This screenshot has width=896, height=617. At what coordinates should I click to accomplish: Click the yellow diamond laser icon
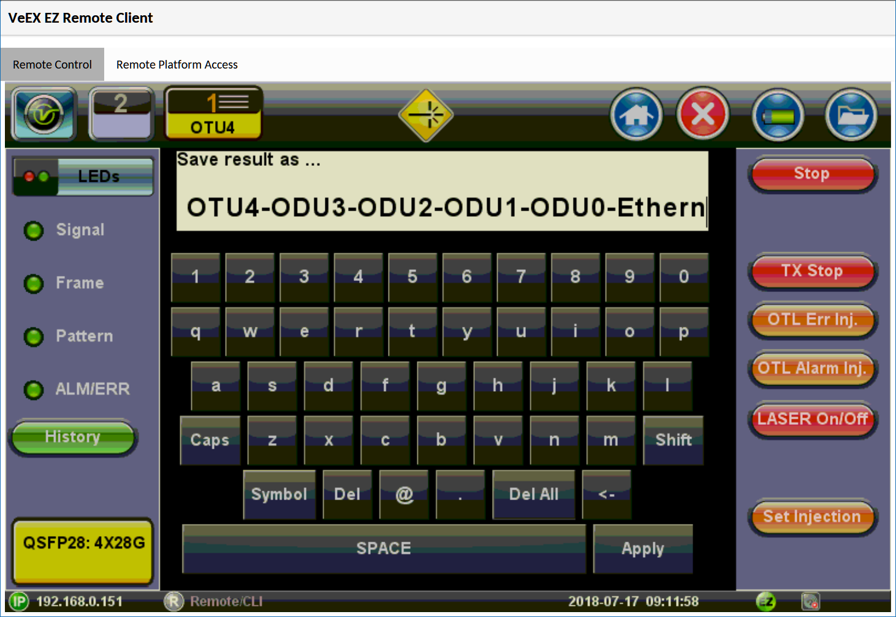[x=425, y=114]
